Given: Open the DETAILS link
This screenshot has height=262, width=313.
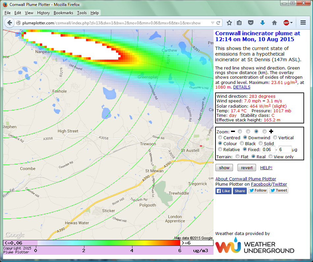Looking at the screenshot, I should coord(242,87).
